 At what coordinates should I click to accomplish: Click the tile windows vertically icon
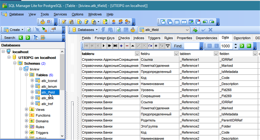184,22
